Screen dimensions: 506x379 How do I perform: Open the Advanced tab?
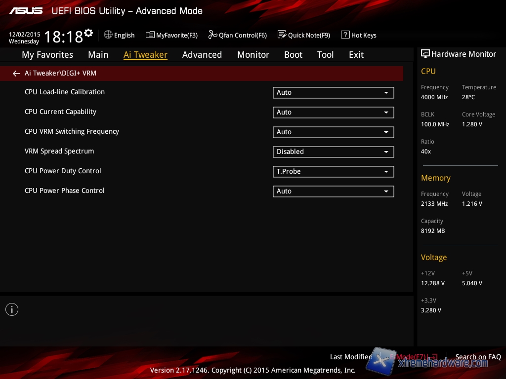click(202, 55)
